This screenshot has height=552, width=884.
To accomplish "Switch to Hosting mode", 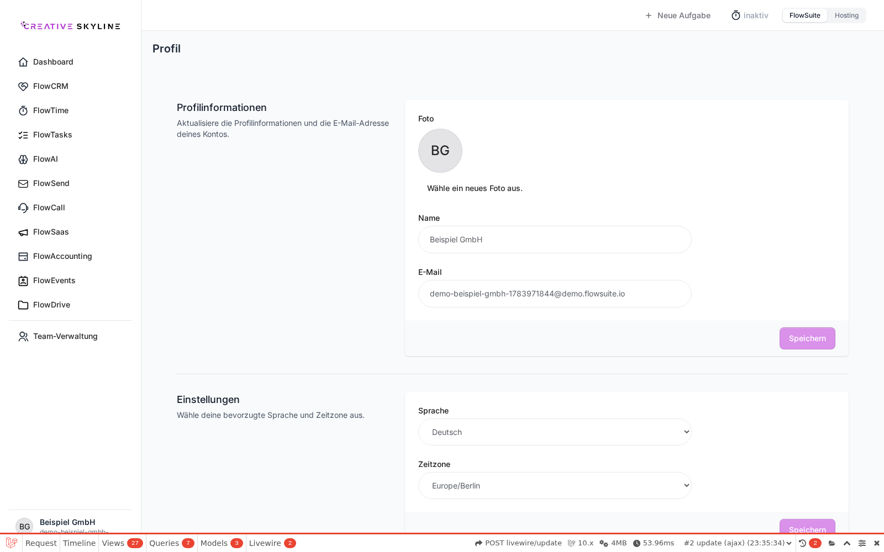I will pos(846,15).
